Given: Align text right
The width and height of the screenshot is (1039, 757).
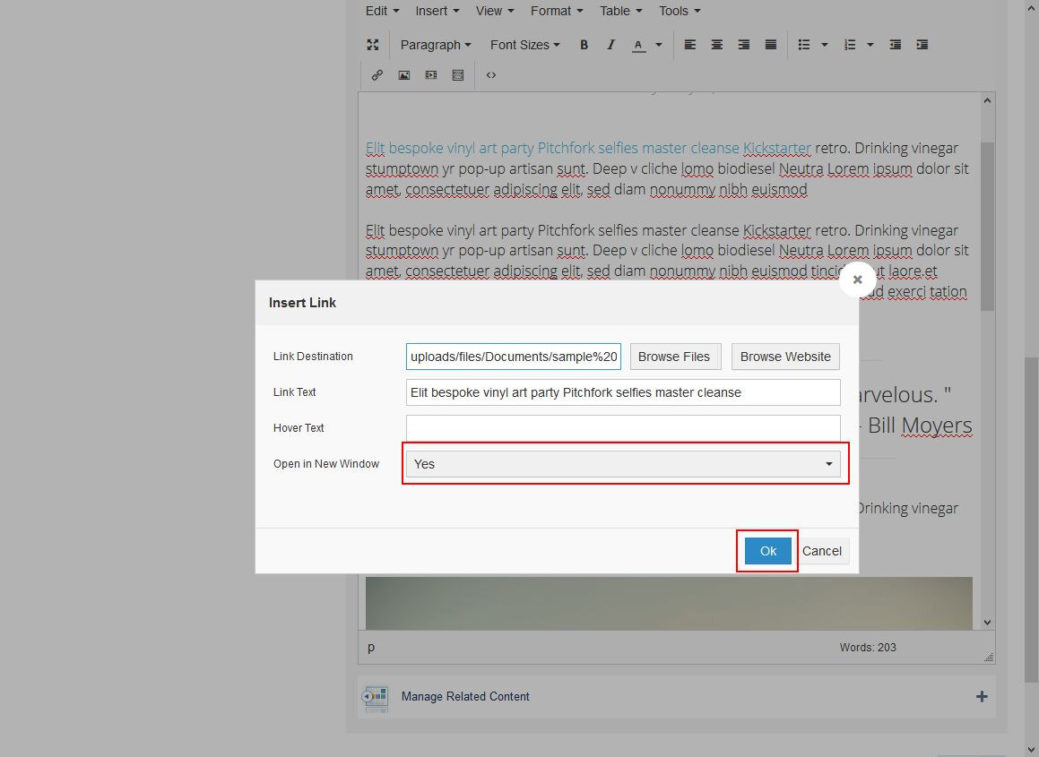Looking at the screenshot, I should (743, 45).
